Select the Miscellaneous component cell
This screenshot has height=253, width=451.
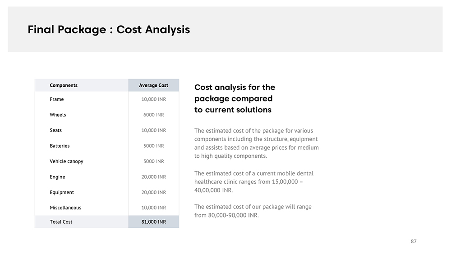65,208
